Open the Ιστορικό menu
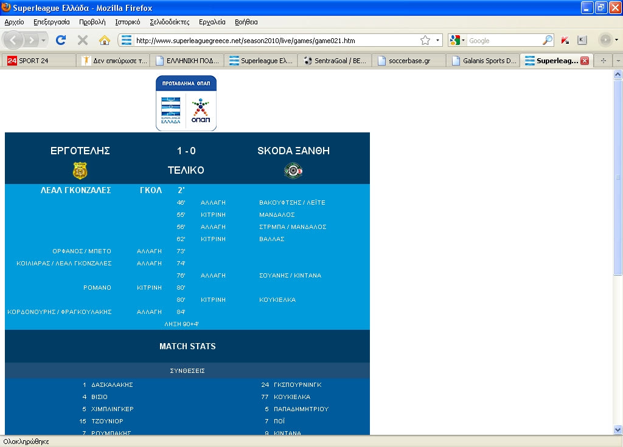623x447 pixels. tap(127, 22)
